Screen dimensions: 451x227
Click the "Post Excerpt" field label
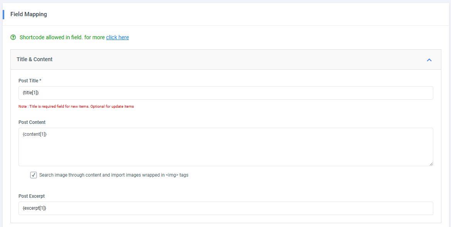click(x=32, y=196)
